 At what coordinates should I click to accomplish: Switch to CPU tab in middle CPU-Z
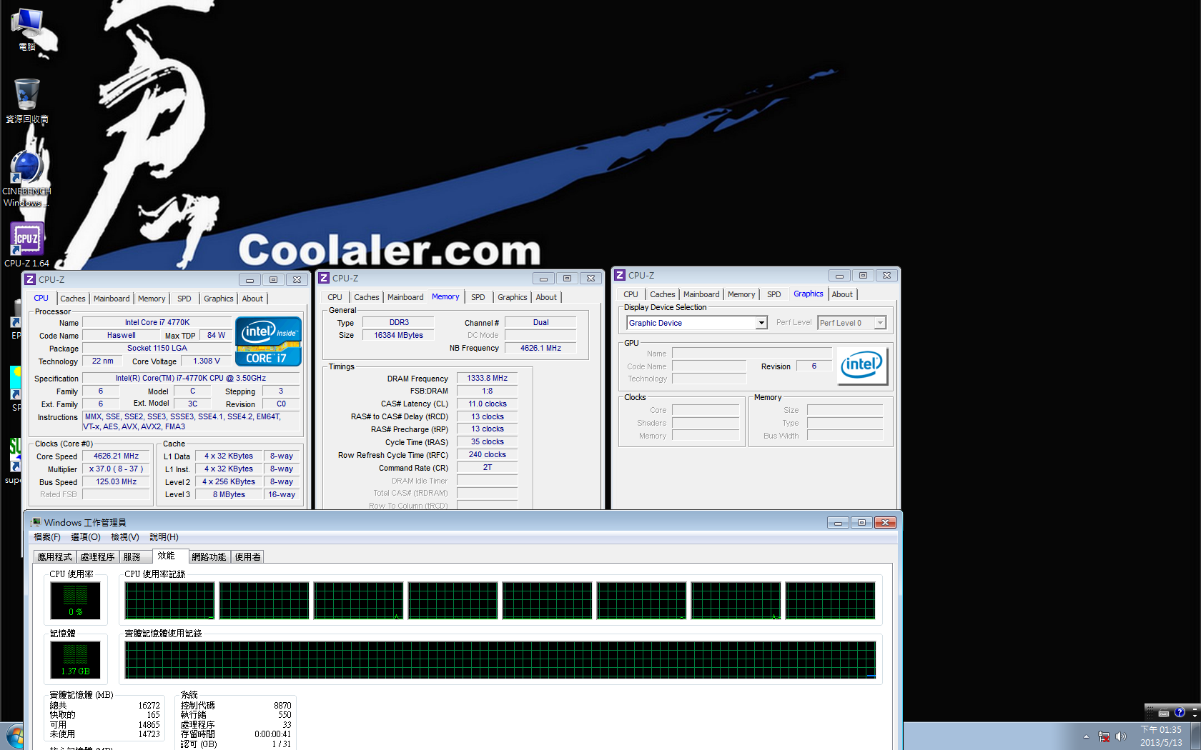(x=335, y=297)
